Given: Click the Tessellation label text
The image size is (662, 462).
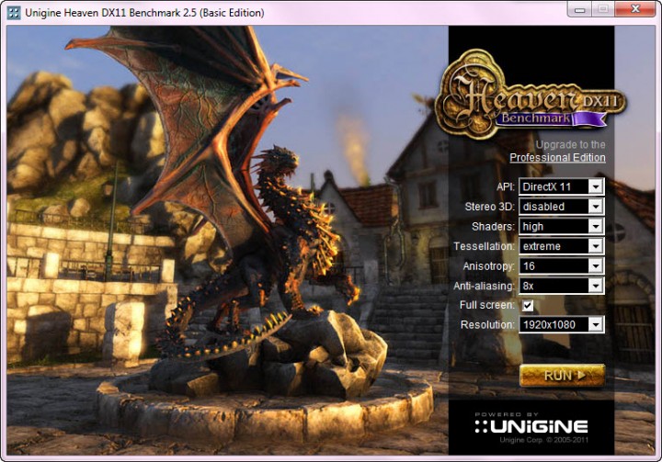Looking at the screenshot, I should [x=484, y=246].
